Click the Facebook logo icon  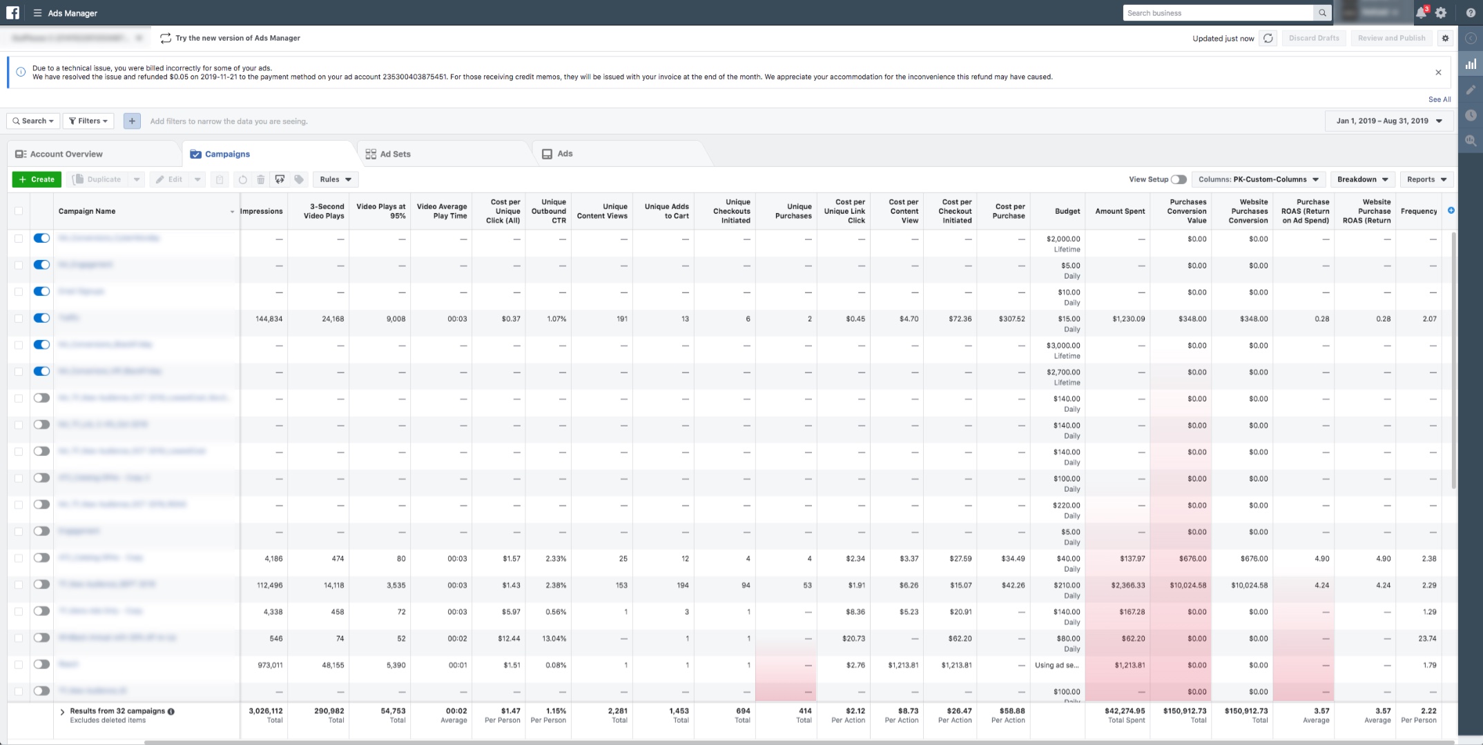pos(13,13)
